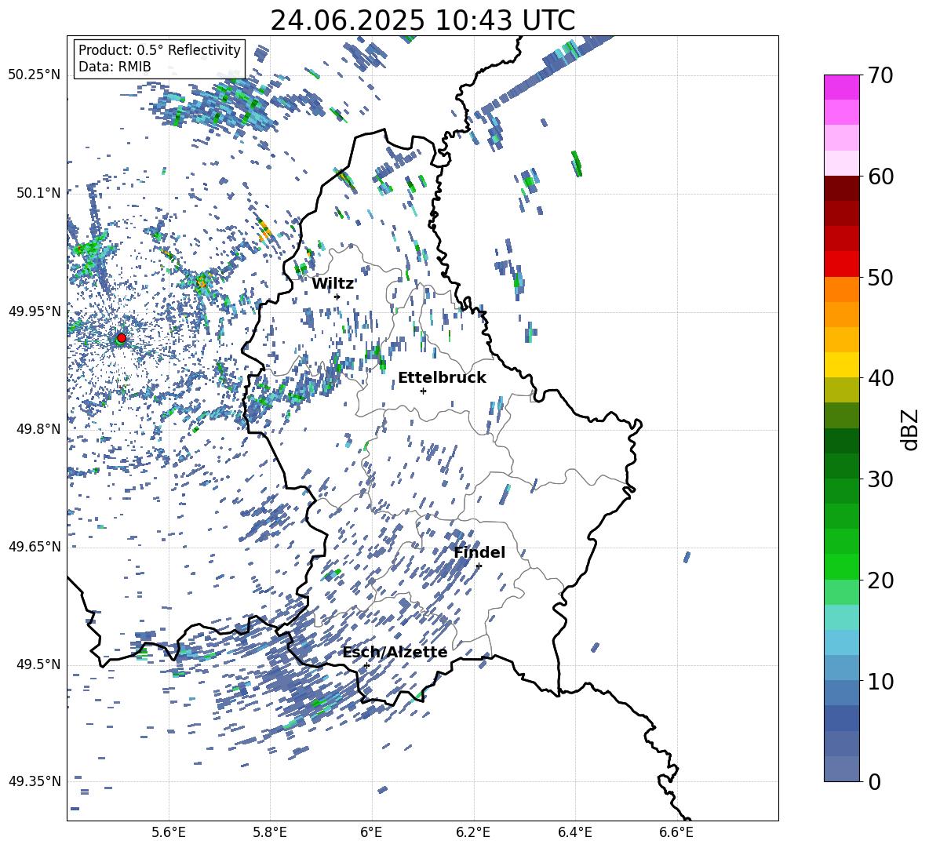Viewport: 929px width, 848px height.
Task: Click the '6°E' longitude label
Action: [371, 832]
